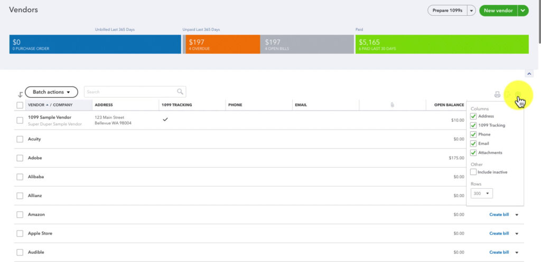Click the 123 Main Street address
Image resolution: width=541 pixels, height=262 pixels.
point(109,118)
